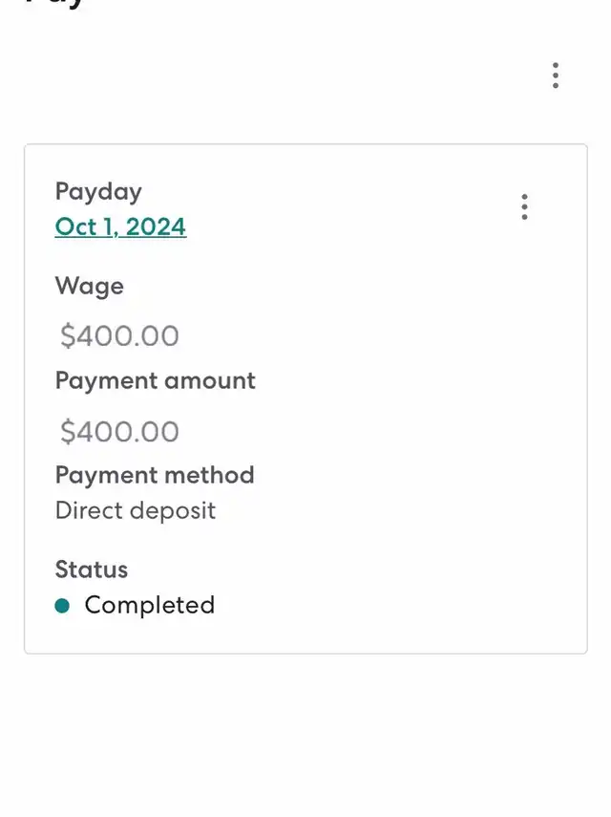Click the Status label
The image size is (611, 817).
click(x=92, y=570)
